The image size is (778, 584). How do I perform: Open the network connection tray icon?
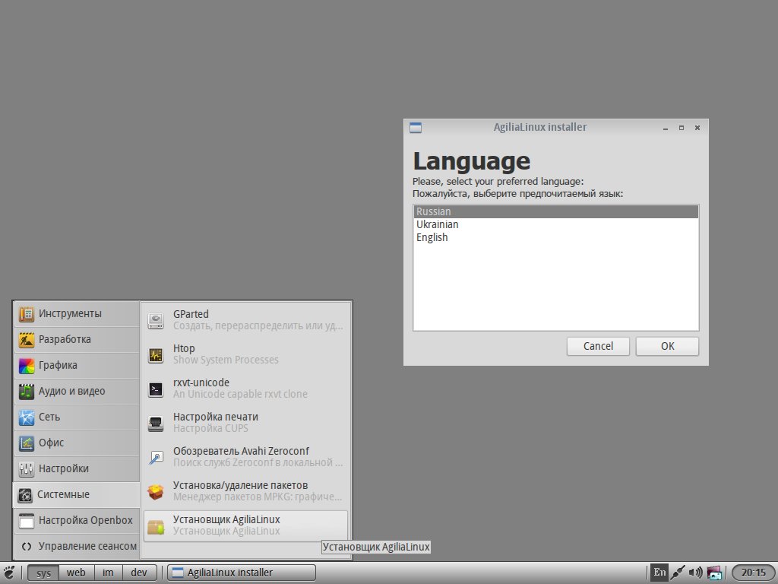(x=678, y=573)
